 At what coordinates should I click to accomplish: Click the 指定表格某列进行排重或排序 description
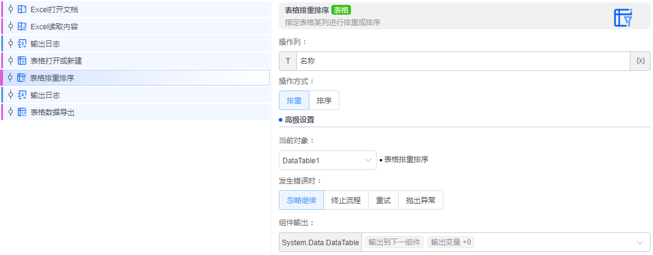click(x=333, y=23)
